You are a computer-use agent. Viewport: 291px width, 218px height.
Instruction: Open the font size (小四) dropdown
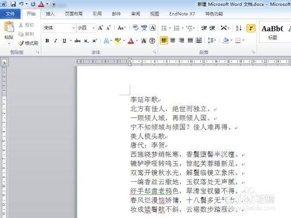tap(94, 28)
